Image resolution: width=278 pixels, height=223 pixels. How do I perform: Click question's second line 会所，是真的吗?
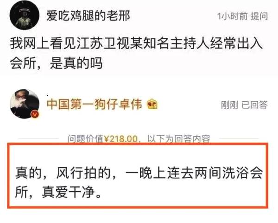[x=56, y=63]
